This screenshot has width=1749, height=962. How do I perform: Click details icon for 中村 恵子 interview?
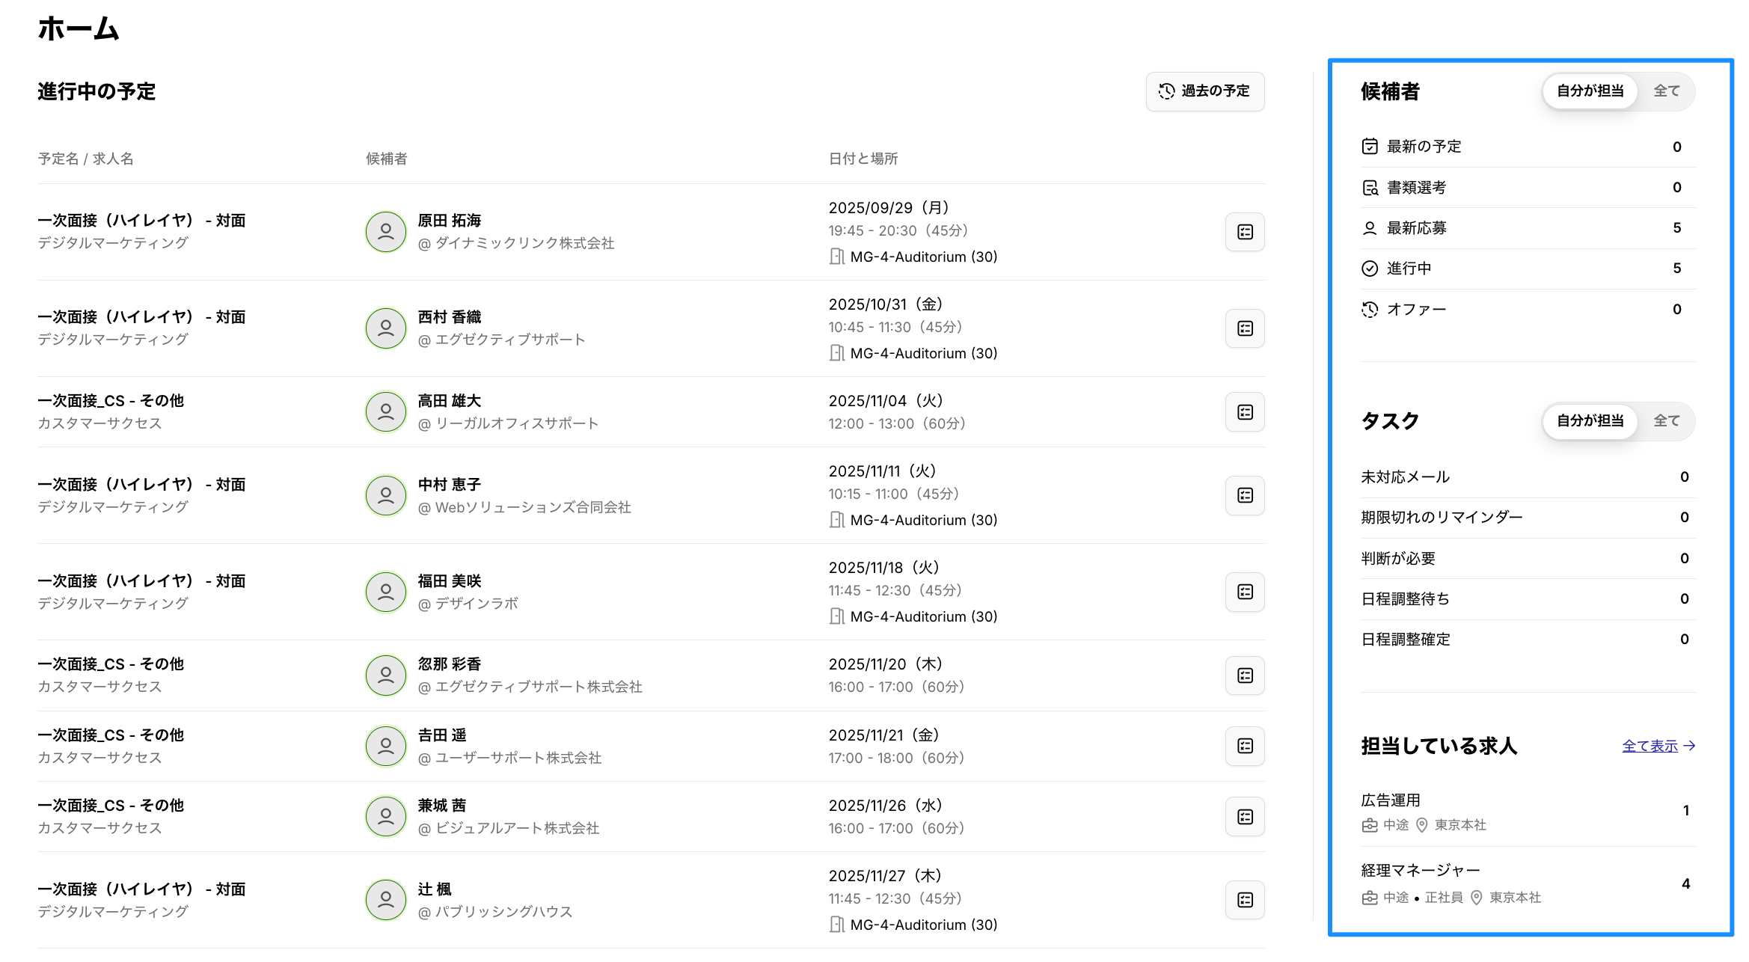(1244, 495)
